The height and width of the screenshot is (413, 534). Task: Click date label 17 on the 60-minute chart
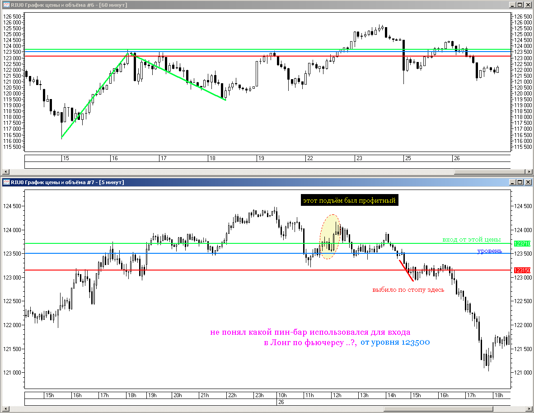(164, 158)
